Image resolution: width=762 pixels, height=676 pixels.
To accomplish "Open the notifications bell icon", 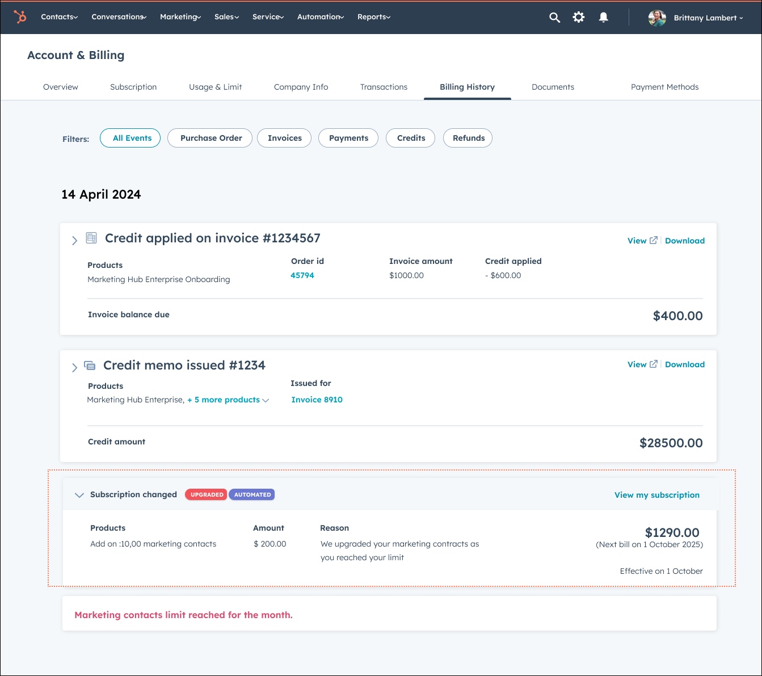I will 604,18.
